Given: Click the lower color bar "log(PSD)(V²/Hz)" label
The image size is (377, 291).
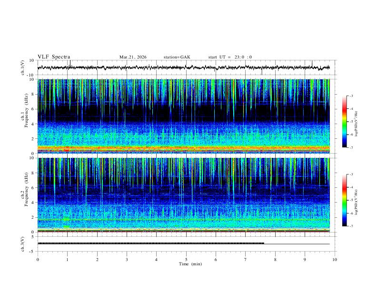Looking at the screenshot, I should [357, 203].
